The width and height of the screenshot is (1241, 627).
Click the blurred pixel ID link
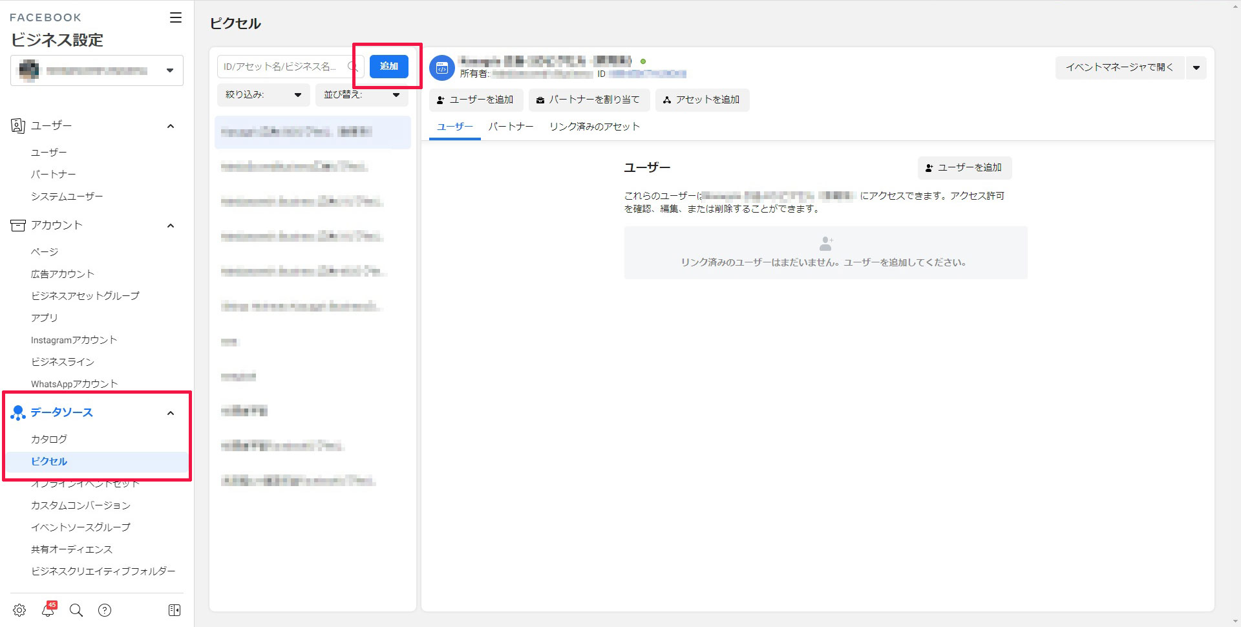coord(647,74)
